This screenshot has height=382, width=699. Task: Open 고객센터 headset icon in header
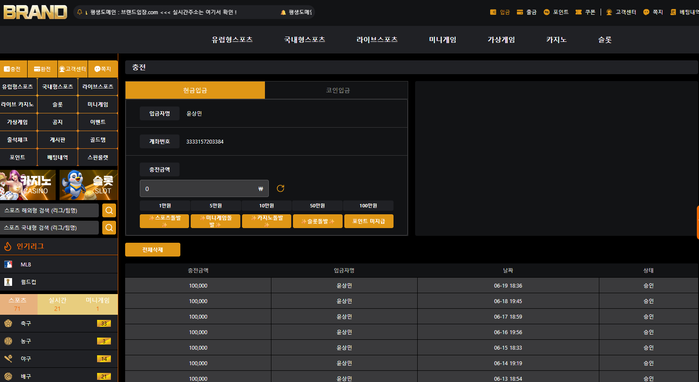[609, 12]
